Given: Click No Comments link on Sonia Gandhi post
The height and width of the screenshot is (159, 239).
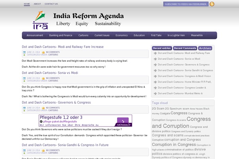Looking at the screenshot, I should click(53, 150).
